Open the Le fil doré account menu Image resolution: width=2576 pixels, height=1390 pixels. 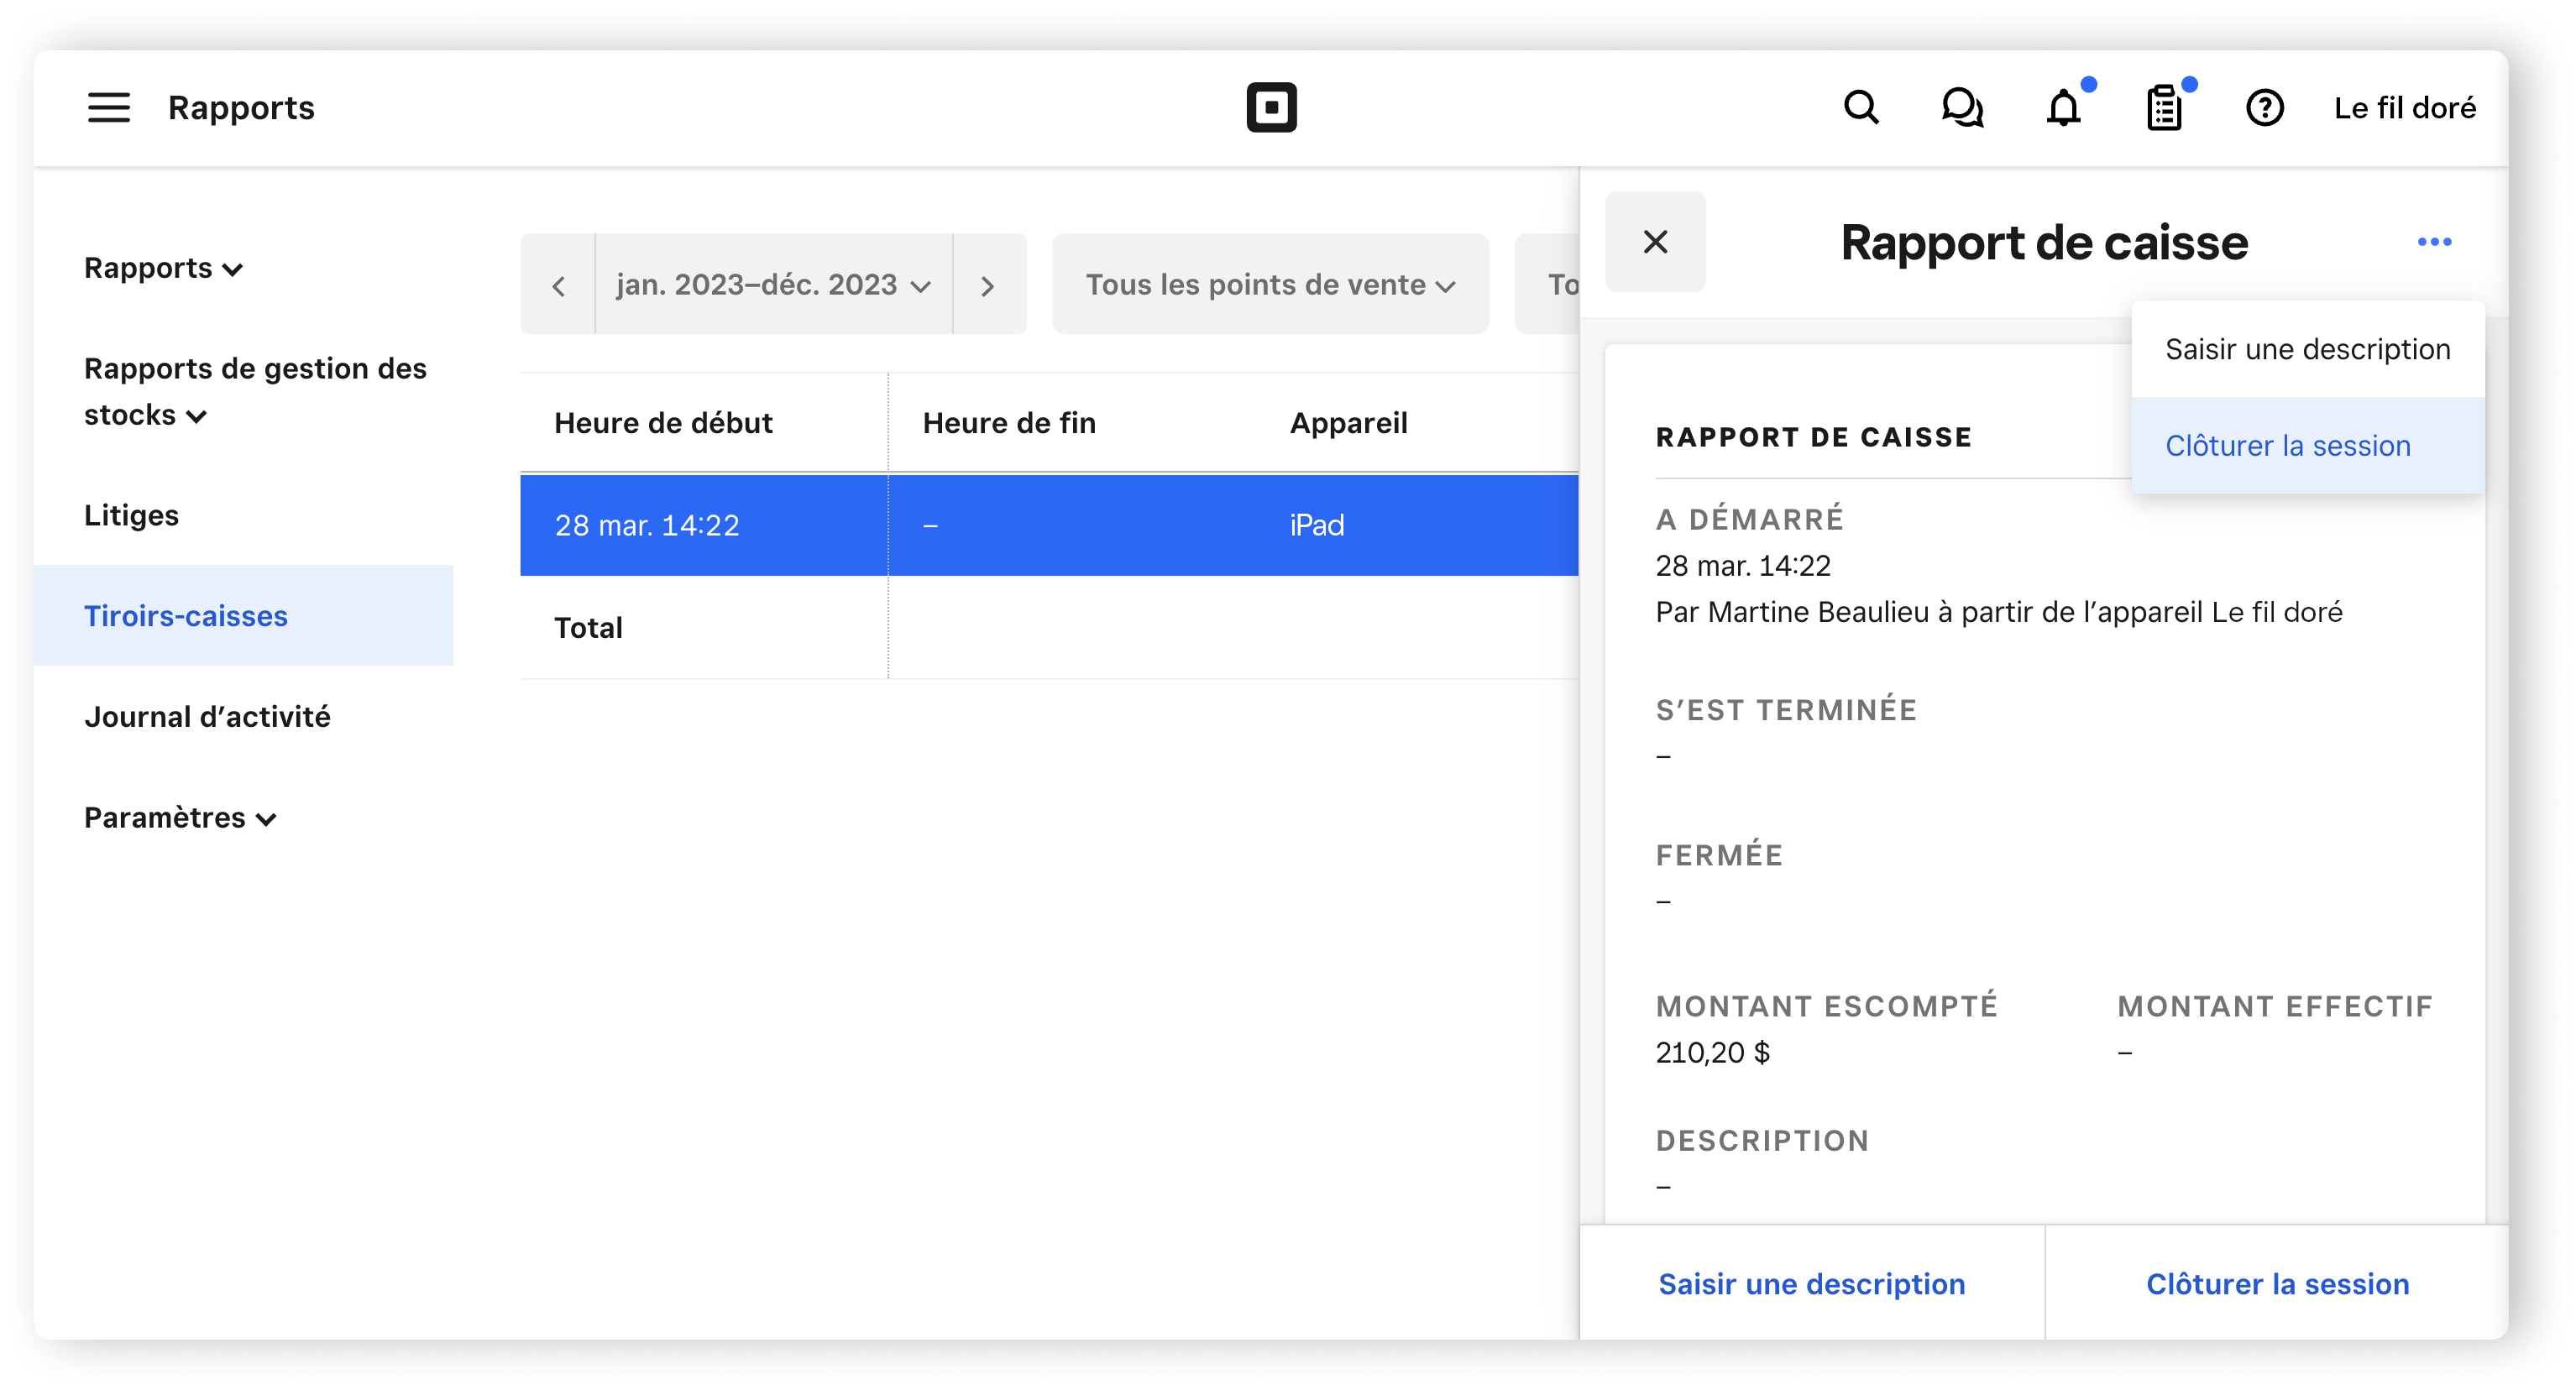2404,107
